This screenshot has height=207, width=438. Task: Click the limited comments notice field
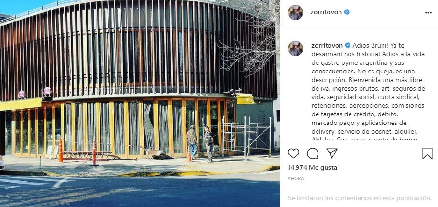(360, 198)
